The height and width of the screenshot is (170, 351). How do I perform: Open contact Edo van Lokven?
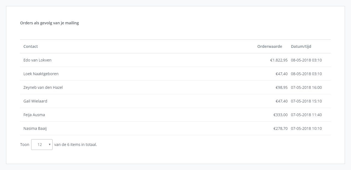tap(37, 60)
